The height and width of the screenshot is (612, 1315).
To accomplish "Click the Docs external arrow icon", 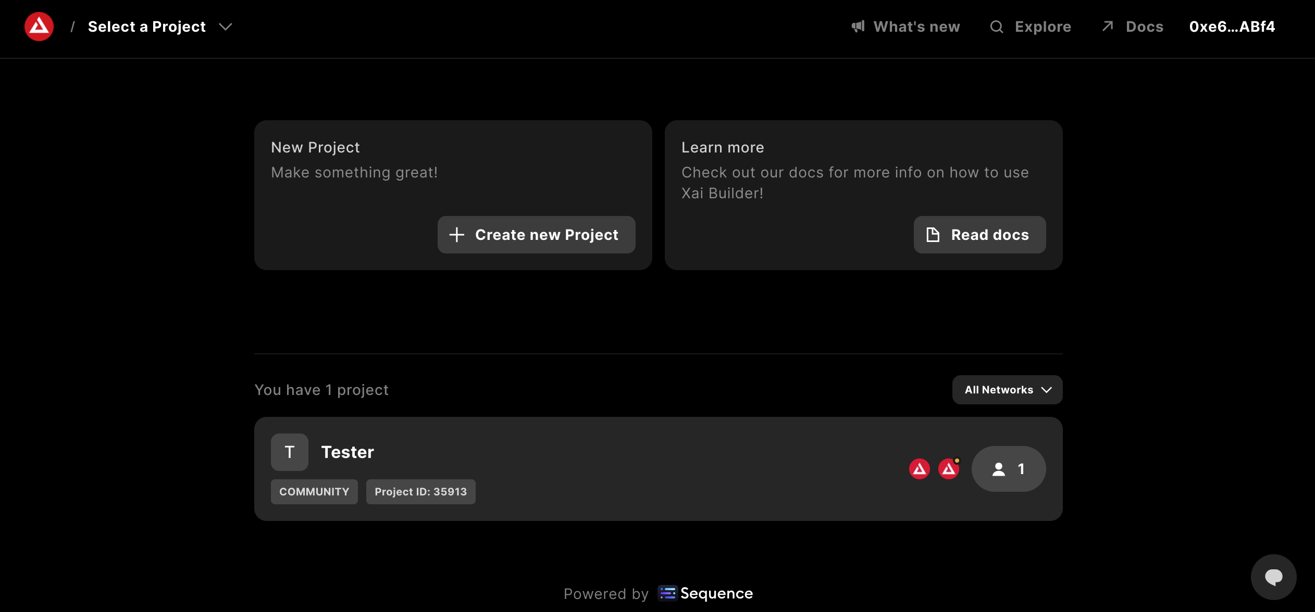I will [1108, 27].
